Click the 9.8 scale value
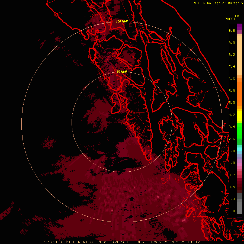 [232, 30]
